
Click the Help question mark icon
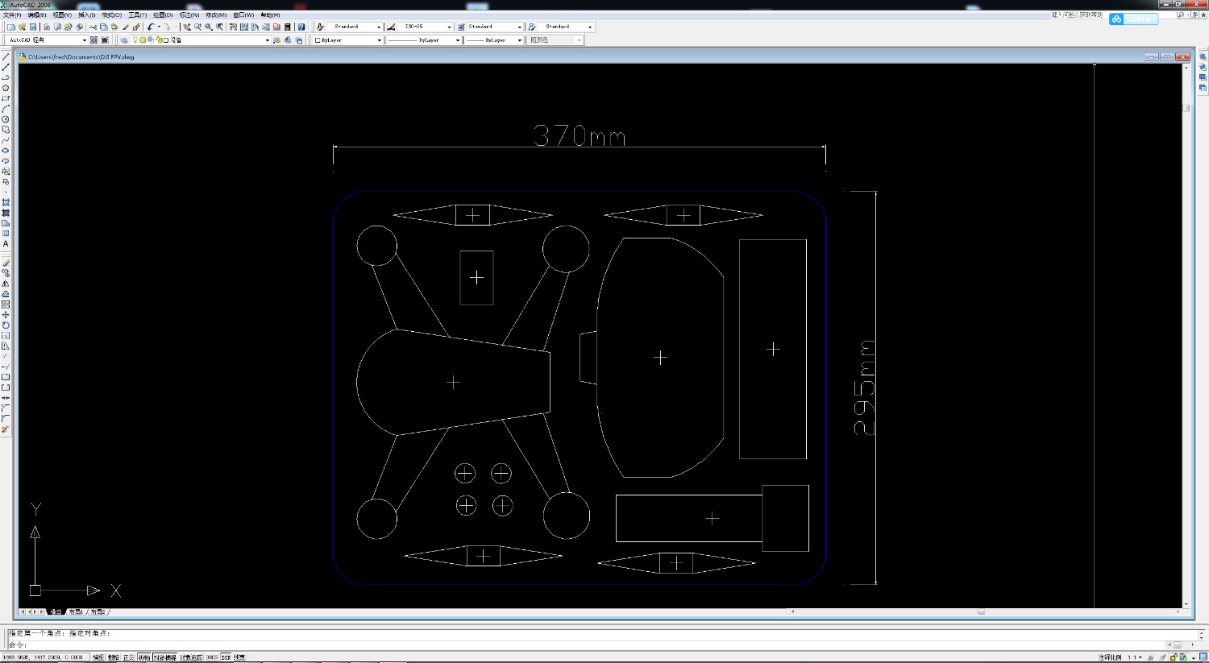pos(301,27)
